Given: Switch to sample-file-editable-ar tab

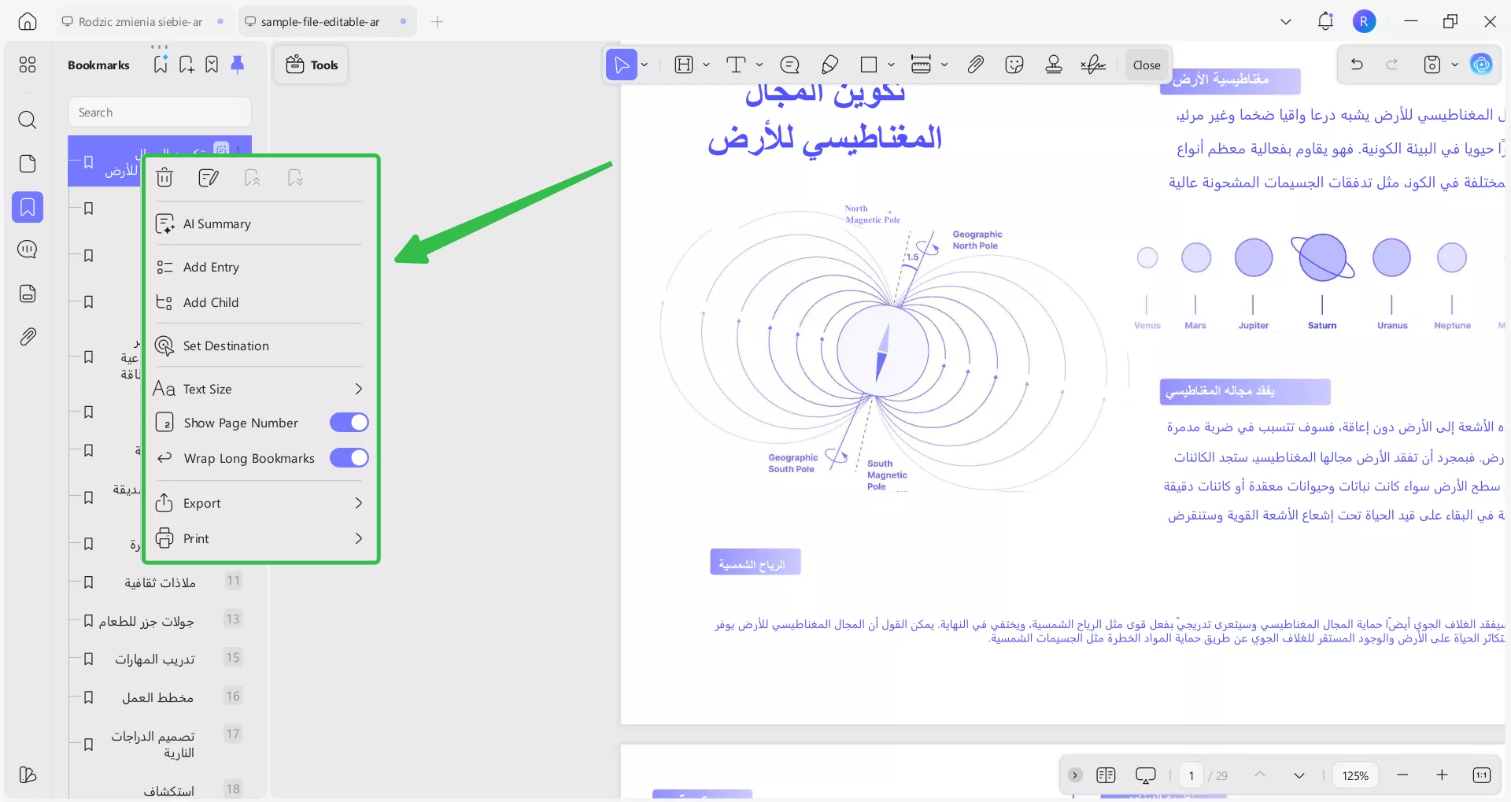Looking at the screenshot, I should point(327,21).
